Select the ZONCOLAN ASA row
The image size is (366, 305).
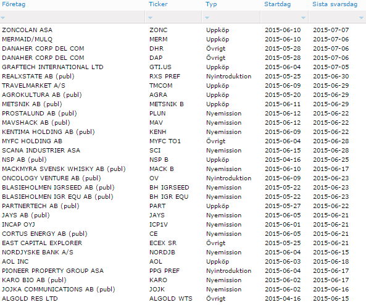click(183, 30)
